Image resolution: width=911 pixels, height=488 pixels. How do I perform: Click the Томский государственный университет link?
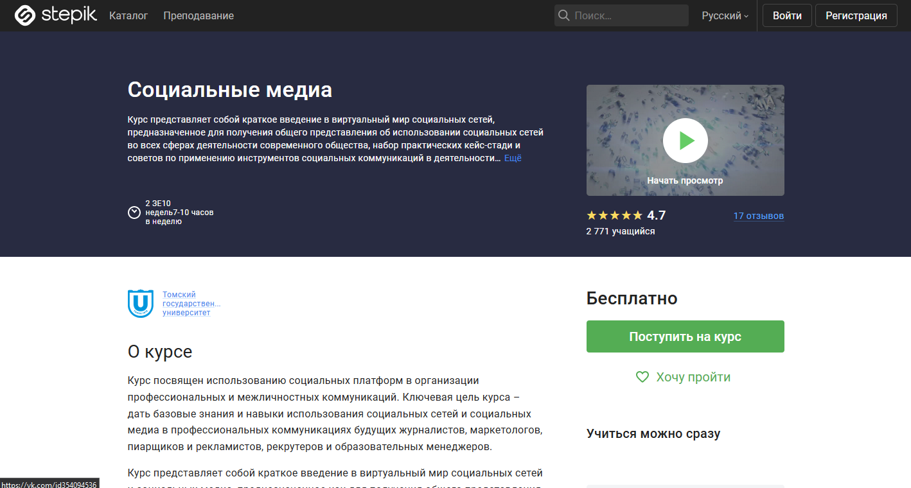(x=191, y=302)
